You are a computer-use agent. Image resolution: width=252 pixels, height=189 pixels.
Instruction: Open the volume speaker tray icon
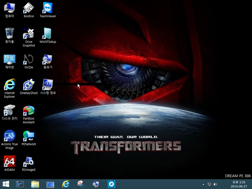(215, 184)
